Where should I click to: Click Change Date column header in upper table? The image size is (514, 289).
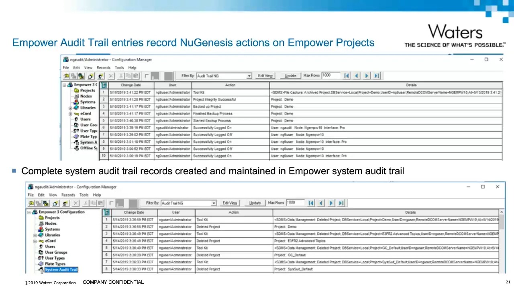point(131,85)
